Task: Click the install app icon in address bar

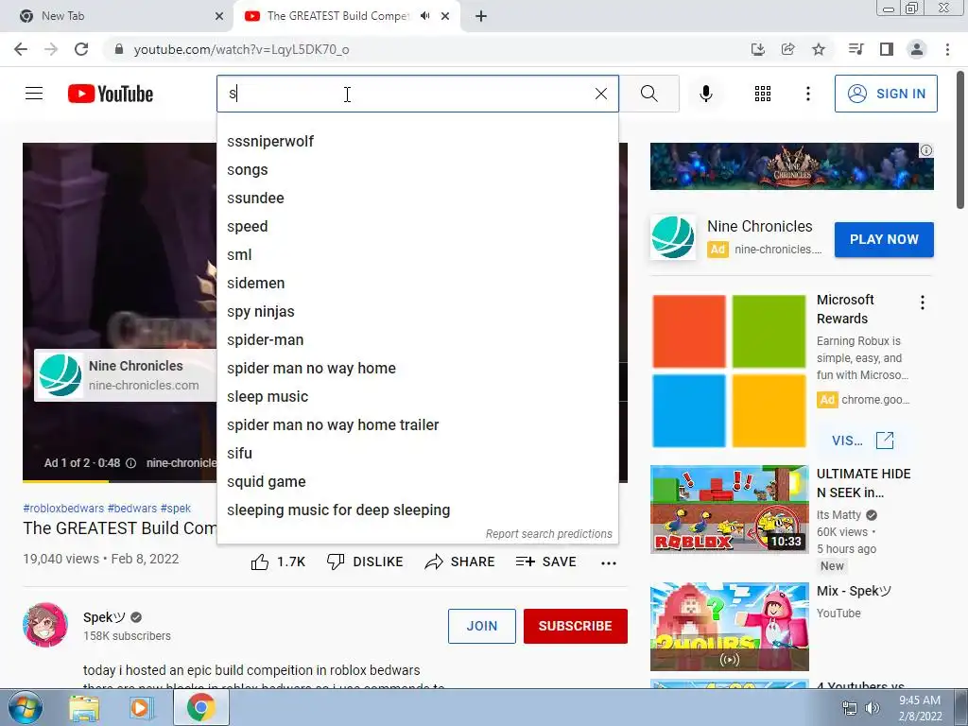Action: pos(758,49)
